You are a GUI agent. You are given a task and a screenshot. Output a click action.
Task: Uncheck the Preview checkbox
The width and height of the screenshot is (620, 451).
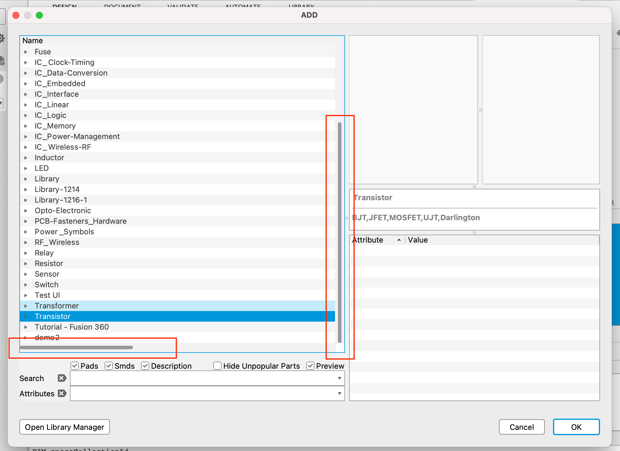click(310, 366)
